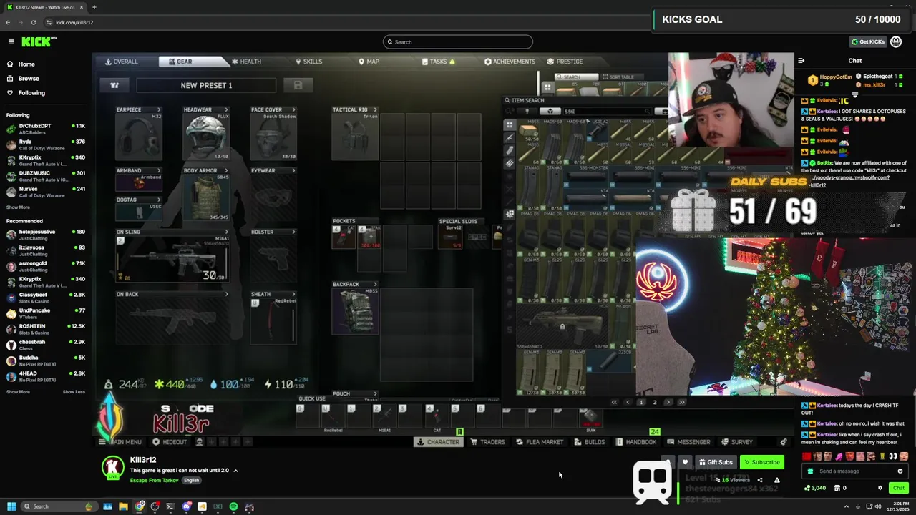Open Browse in the sidebar
The height and width of the screenshot is (515, 916).
[29, 79]
